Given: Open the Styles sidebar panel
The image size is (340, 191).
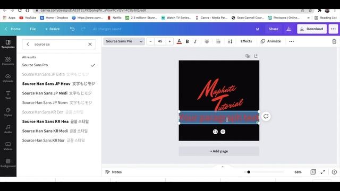Looking at the screenshot, I should (8, 112).
